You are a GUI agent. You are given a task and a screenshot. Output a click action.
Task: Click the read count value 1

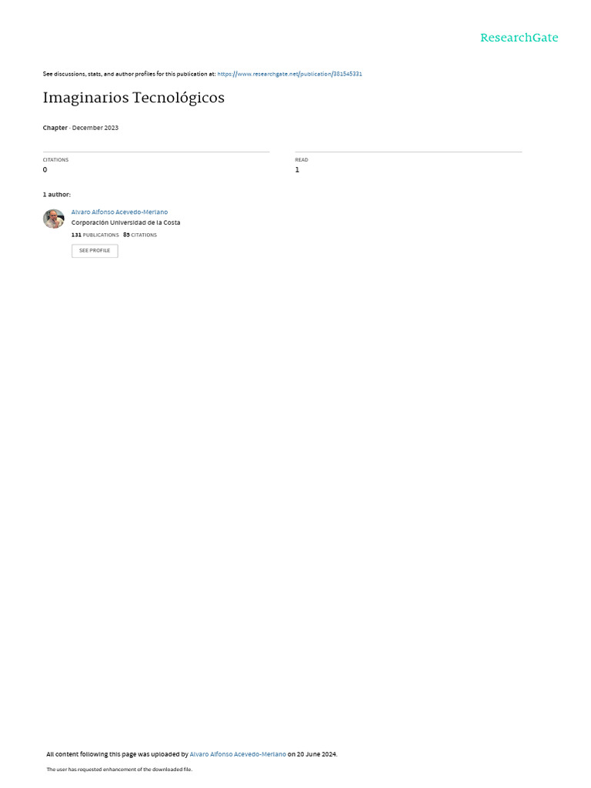[x=297, y=170]
